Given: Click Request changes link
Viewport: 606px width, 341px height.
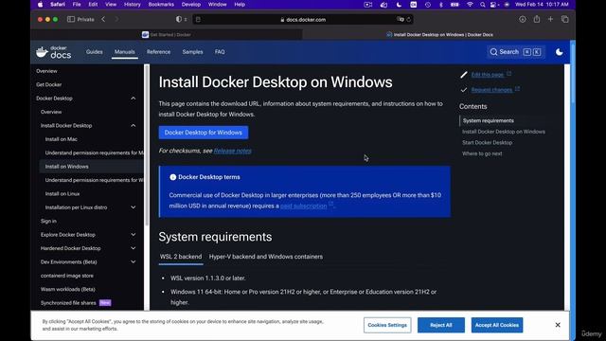Looking at the screenshot, I should click(491, 90).
